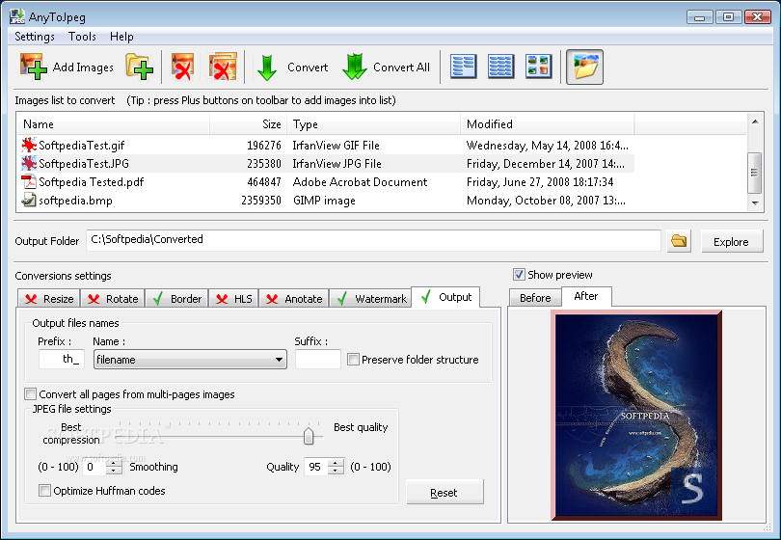Click image list scrollbar down arrow
Viewport: 781px width, 540px height.
[x=755, y=202]
